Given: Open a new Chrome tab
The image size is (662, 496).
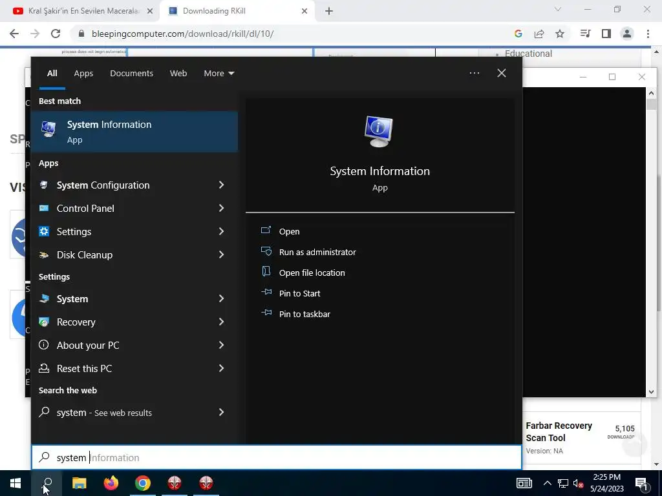Looking at the screenshot, I should (329, 11).
